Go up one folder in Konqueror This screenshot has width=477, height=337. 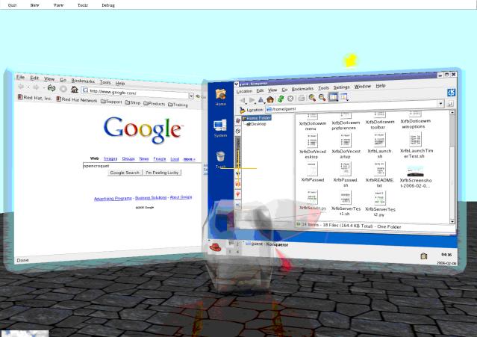point(261,99)
